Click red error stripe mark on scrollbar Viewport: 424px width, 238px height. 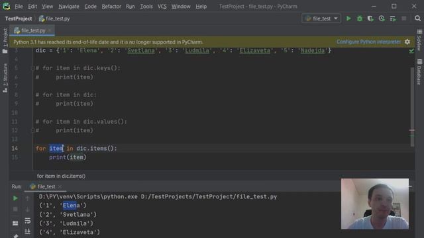click(411, 130)
